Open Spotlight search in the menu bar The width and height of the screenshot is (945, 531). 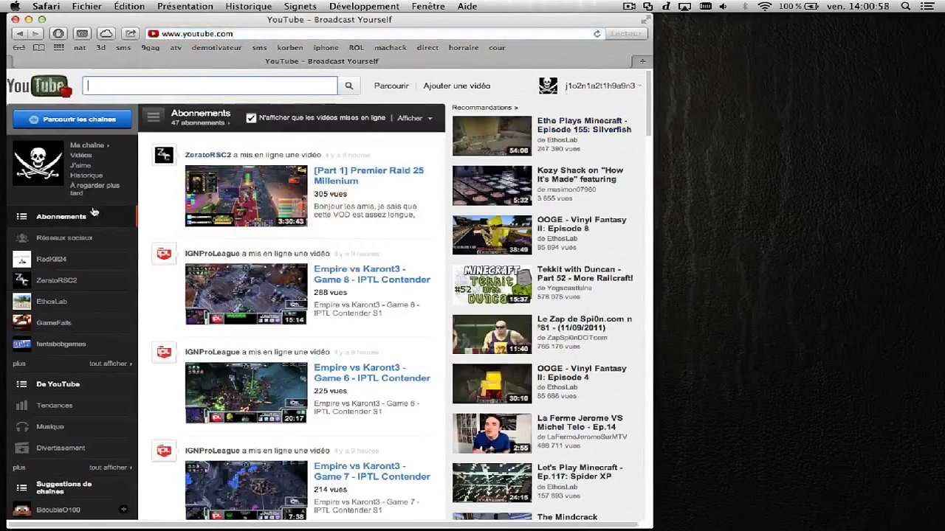click(906, 7)
